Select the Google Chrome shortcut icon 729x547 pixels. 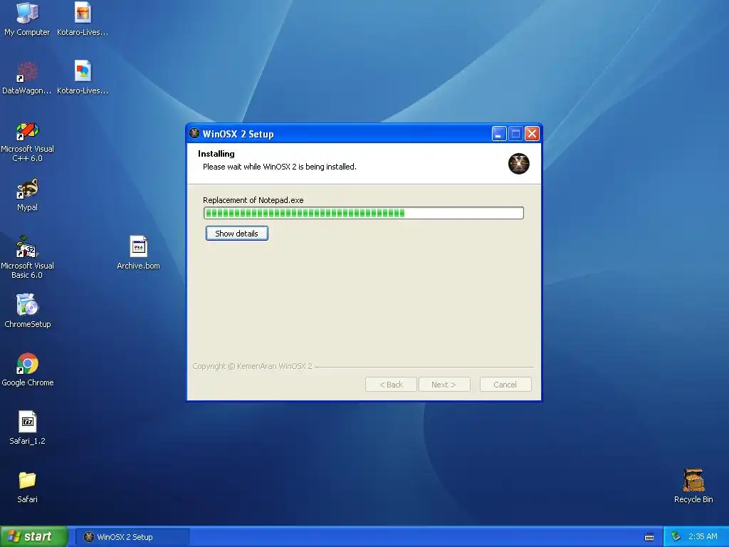coord(27,364)
